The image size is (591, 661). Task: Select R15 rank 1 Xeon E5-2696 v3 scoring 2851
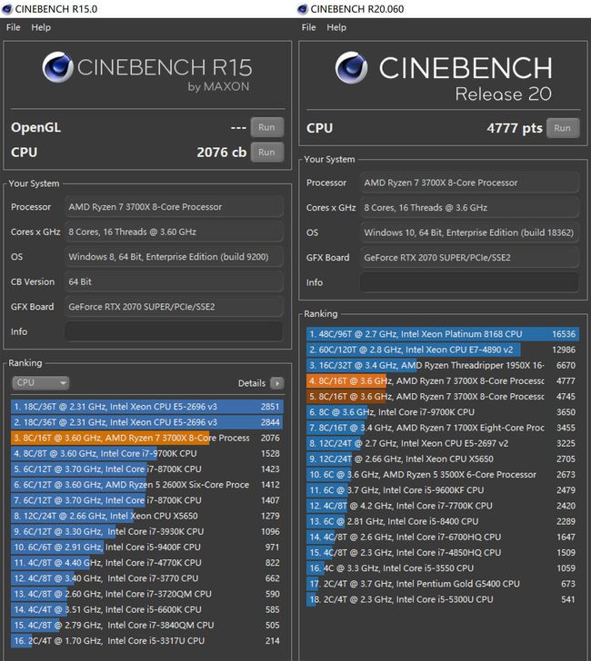click(147, 407)
